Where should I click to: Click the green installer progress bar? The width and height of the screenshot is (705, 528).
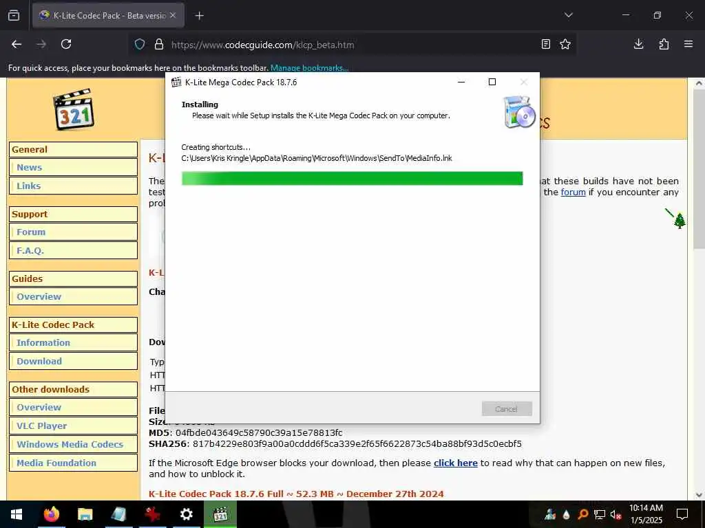tap(352, 178)
